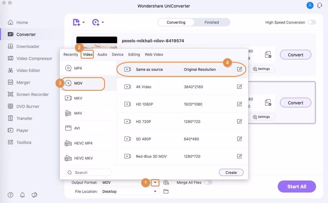
Task: Open the help question mark icon
Action: pos(10,195)
